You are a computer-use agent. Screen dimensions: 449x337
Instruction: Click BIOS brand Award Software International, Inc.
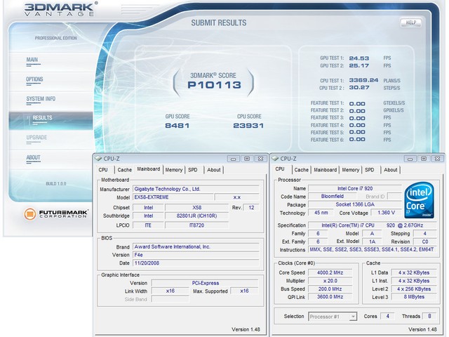pos(196,246)
